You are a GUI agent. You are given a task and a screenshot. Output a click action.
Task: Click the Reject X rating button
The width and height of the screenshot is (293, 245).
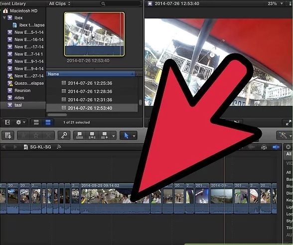[x=48, y=135]
